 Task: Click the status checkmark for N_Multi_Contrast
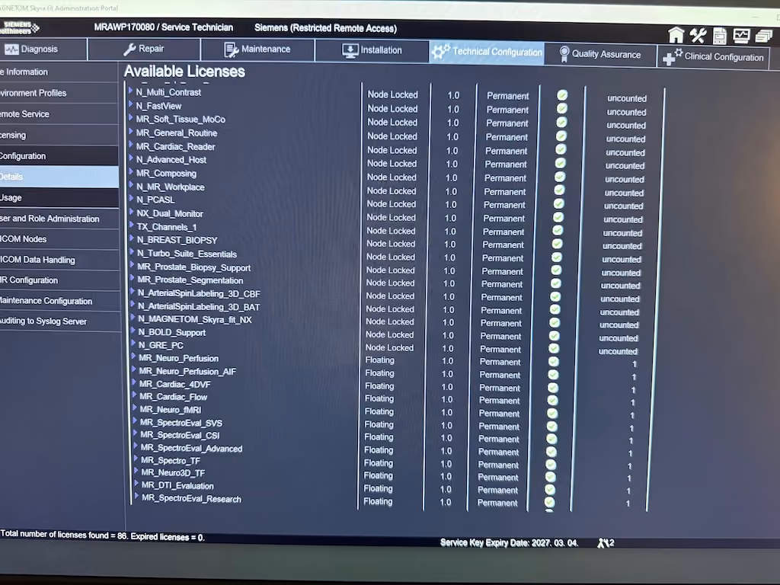(562, 95)
